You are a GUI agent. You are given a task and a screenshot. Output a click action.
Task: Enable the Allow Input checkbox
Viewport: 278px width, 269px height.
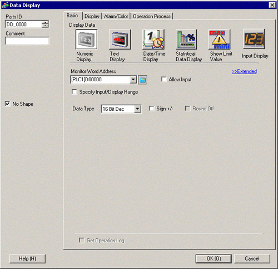point(164,79)
